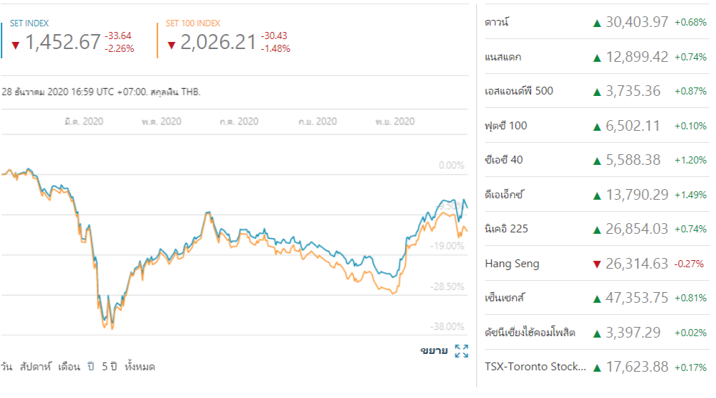This screenshot has height=398, width=716.
Task: Click the red down arrow beside SET 100 value
Action: (172, 45)
